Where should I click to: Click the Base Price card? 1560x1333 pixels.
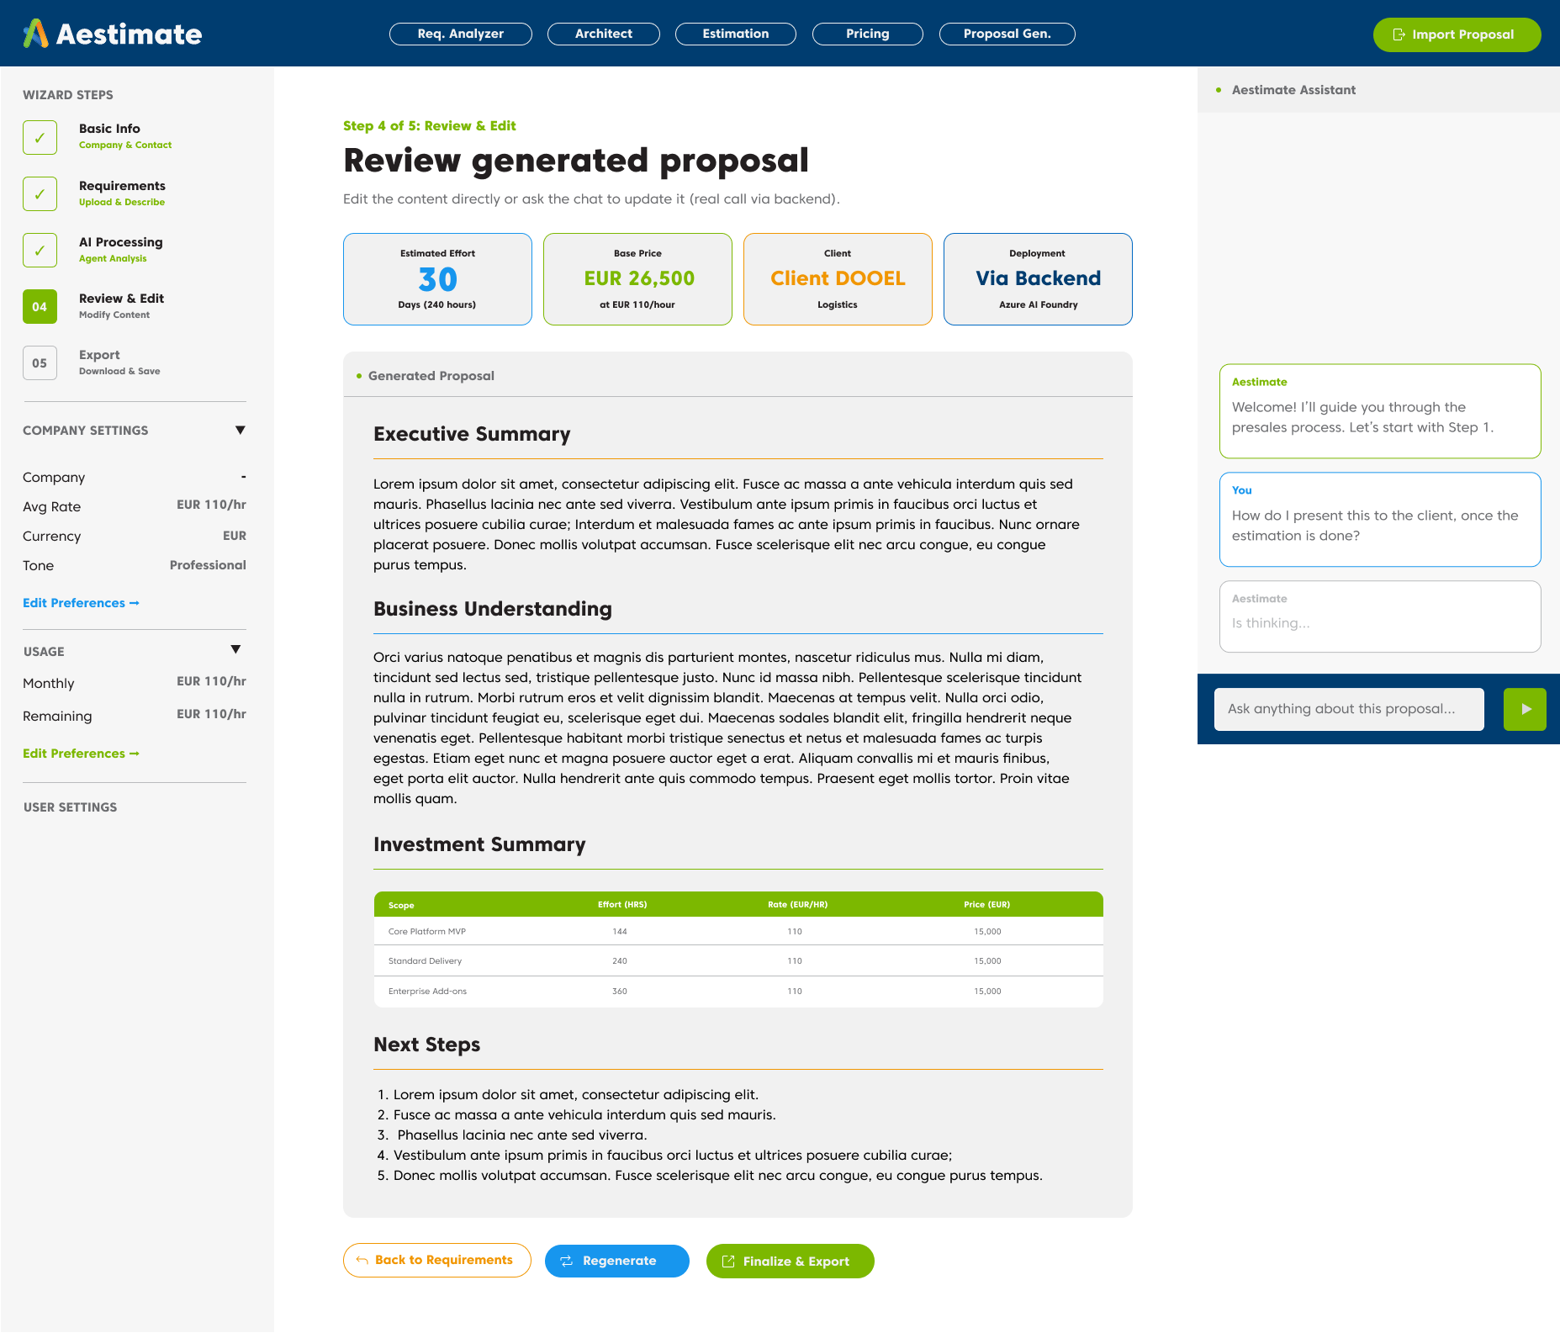637,279
